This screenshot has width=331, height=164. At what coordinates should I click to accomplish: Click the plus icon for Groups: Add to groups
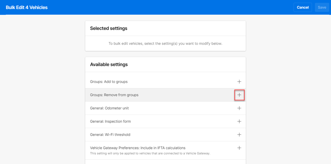coord(239,81)
